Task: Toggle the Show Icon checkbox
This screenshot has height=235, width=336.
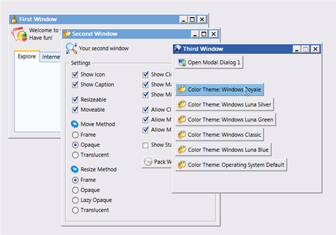Action: click(75, 75)
